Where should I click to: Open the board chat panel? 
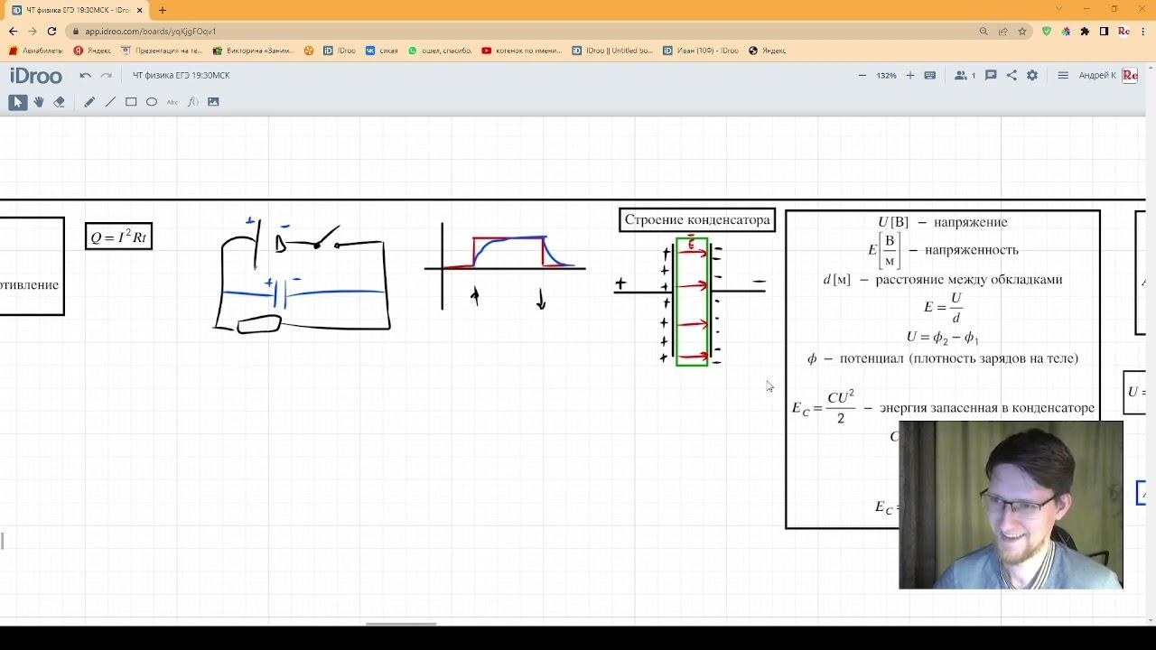point(991,76)
